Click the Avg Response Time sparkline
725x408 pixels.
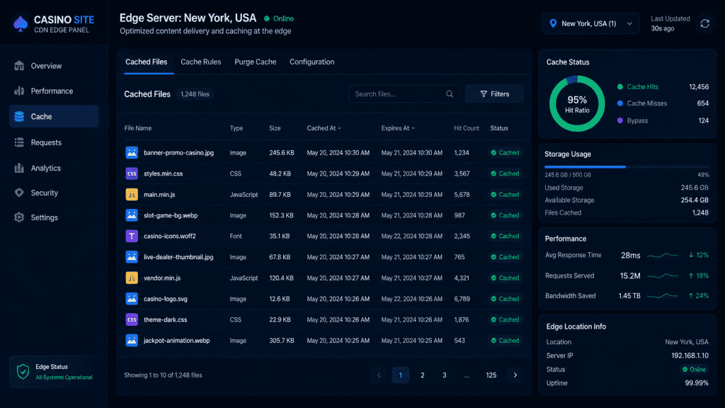point(663,255)
